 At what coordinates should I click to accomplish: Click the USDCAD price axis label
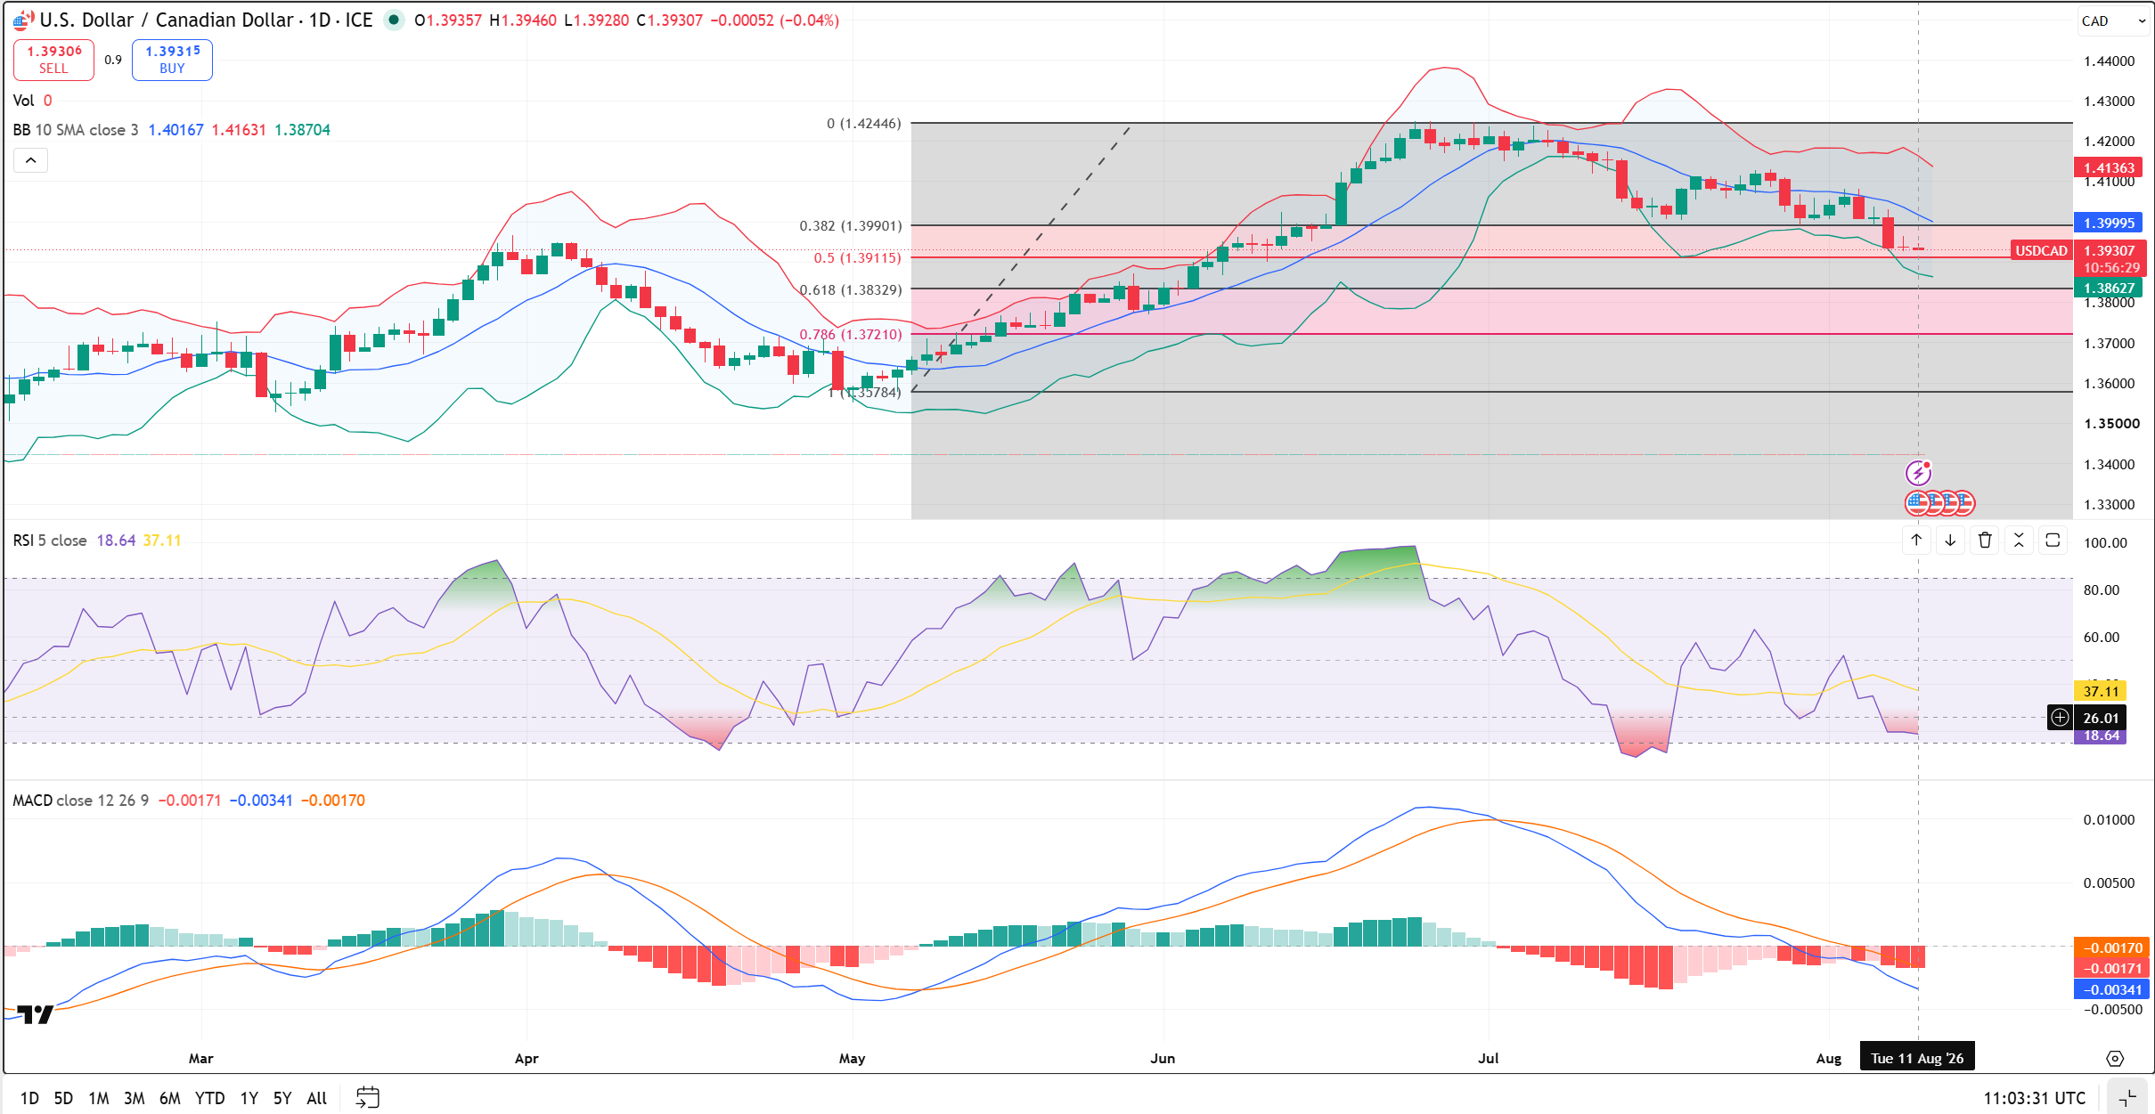2041,251
